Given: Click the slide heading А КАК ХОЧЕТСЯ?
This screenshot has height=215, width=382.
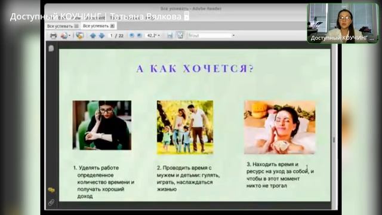Looking at the screenshot, I should coord(195,69).
